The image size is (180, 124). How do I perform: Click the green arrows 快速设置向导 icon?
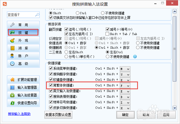click(x=12, y=103)
